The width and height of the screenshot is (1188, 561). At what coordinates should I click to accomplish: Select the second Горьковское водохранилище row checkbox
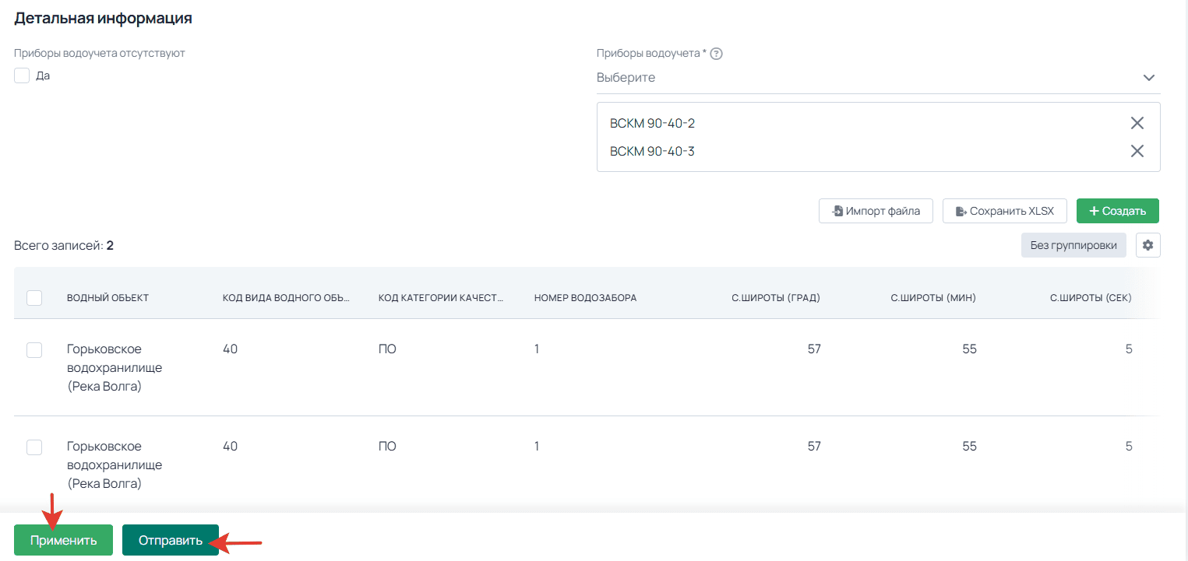tap(34, 447)
